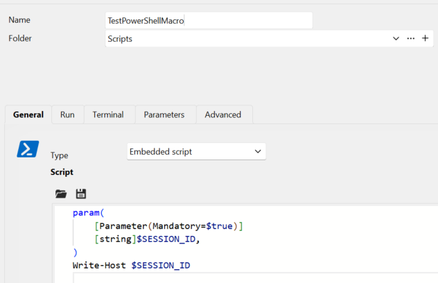The height and width of the screenshot is (283, 438).
Task: Open Folder ellipsis browse button
Action: [410, 38]
